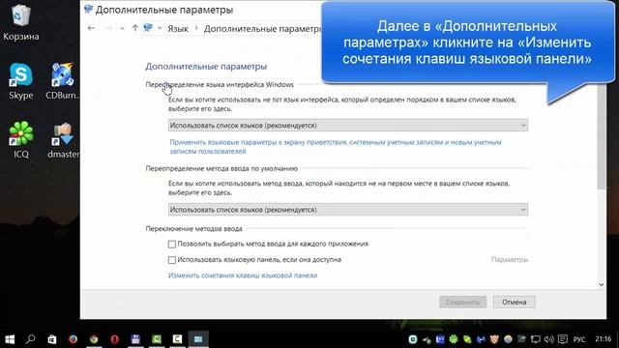Launch Firefox from the taskbar

point(73,339)
